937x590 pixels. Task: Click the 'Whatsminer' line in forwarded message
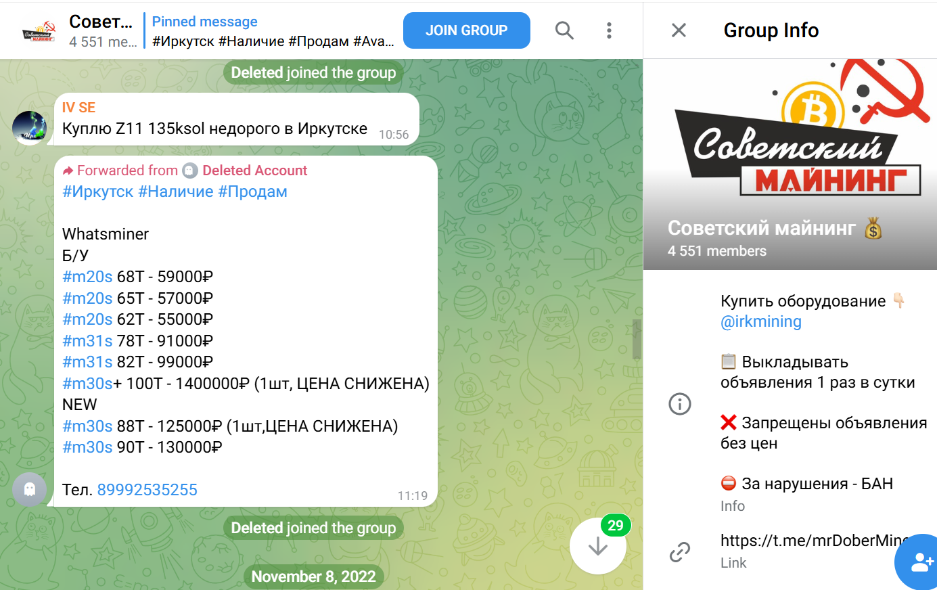(x=106, y=234)
